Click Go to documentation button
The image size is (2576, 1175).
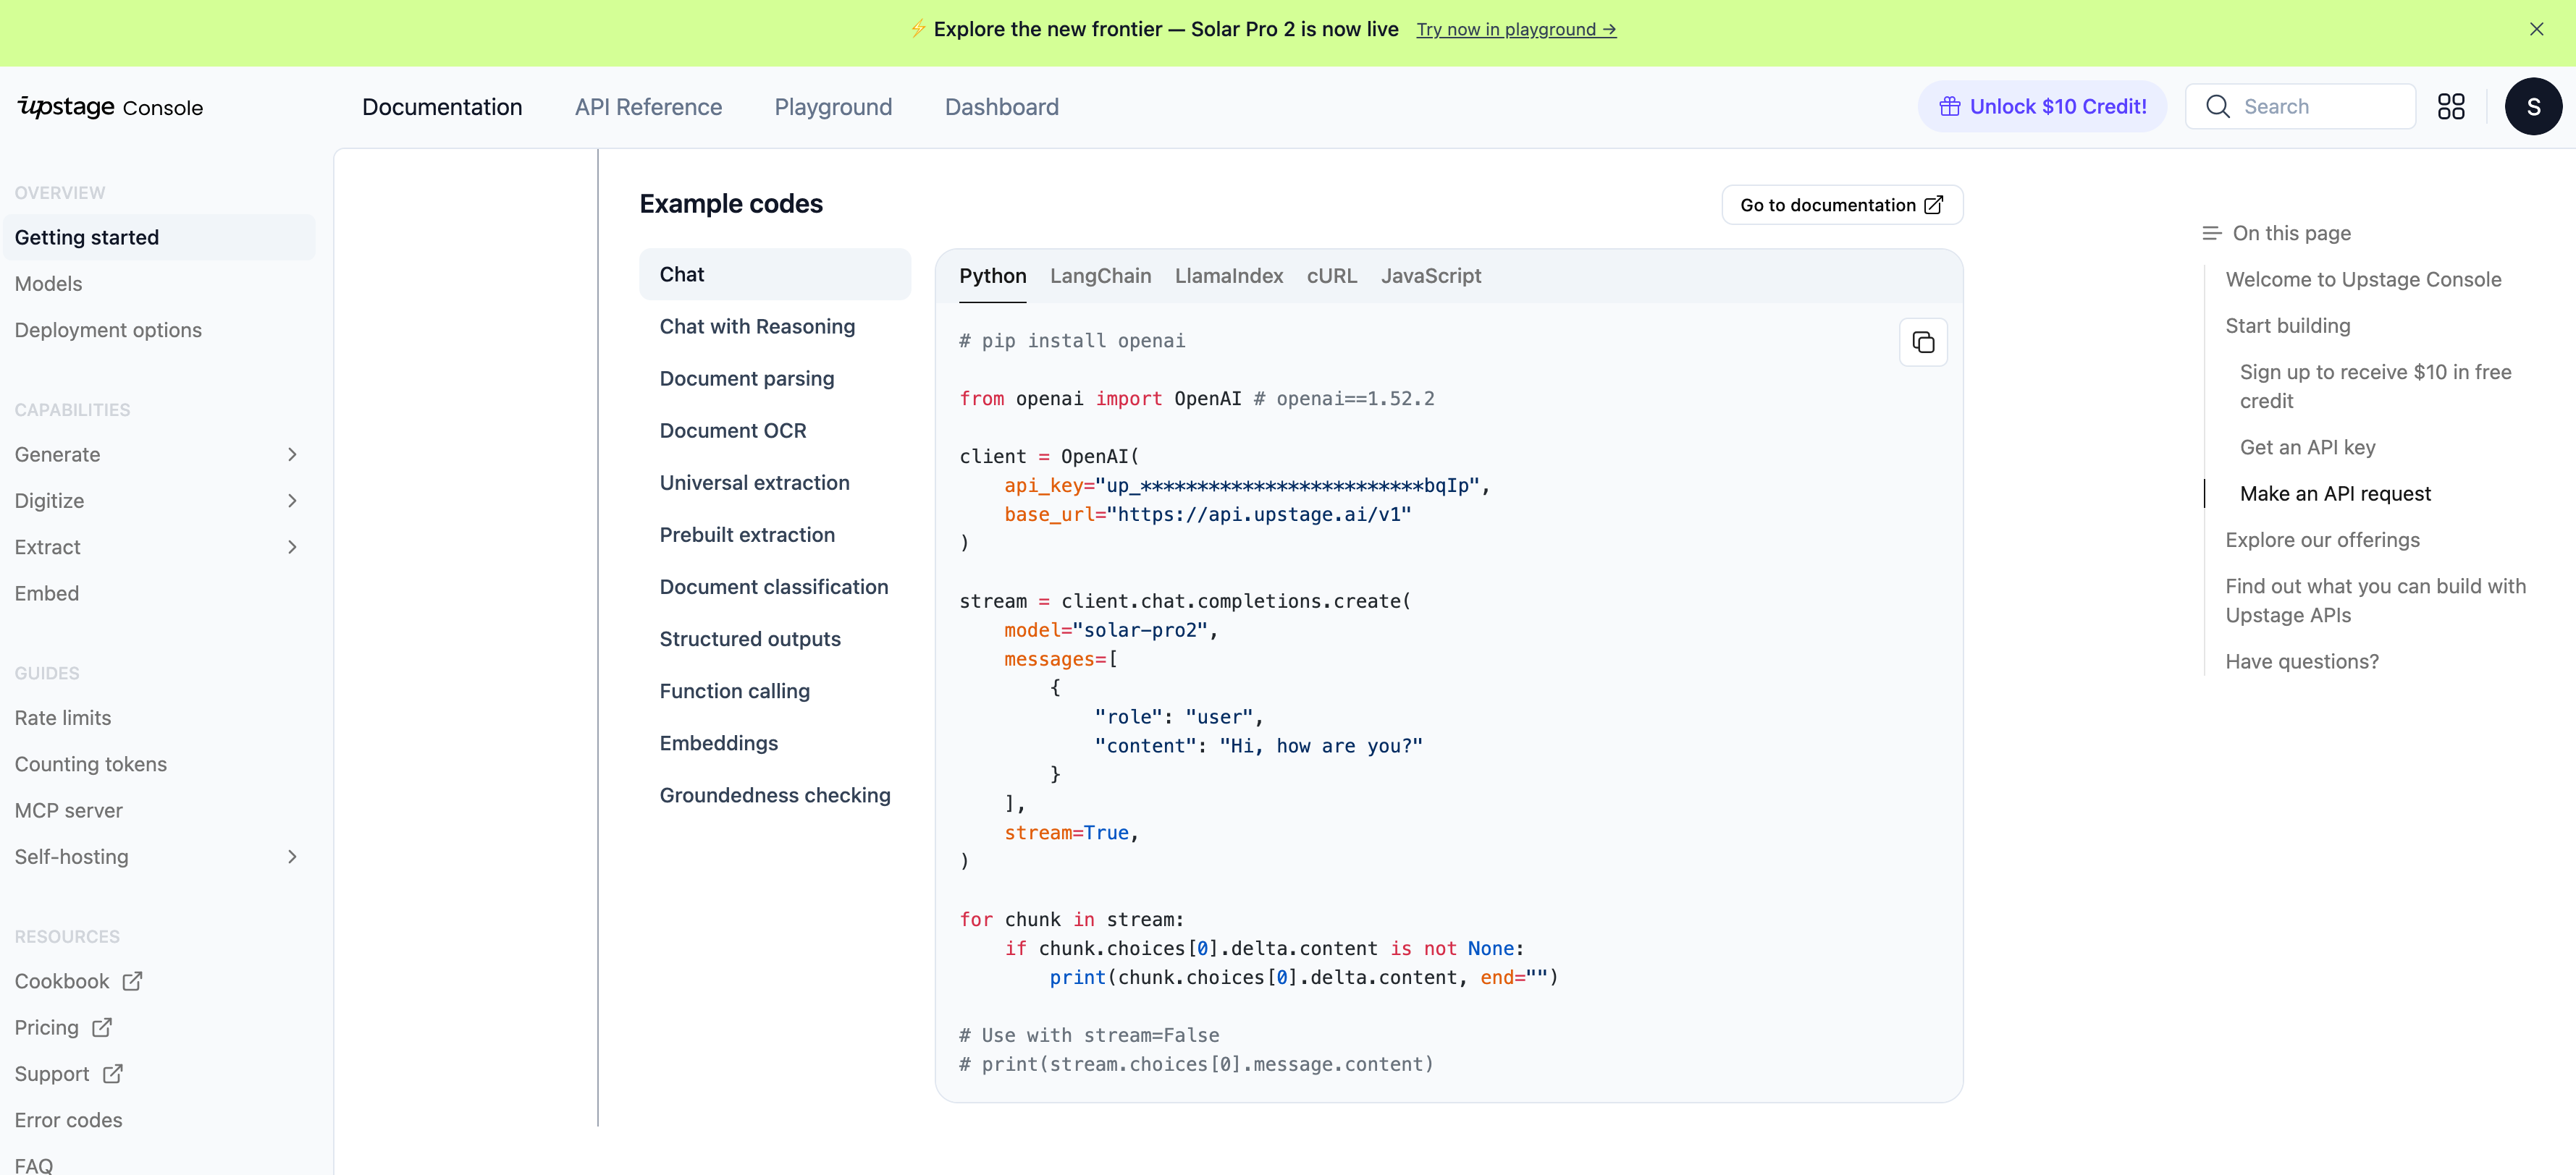[1841, 205]
